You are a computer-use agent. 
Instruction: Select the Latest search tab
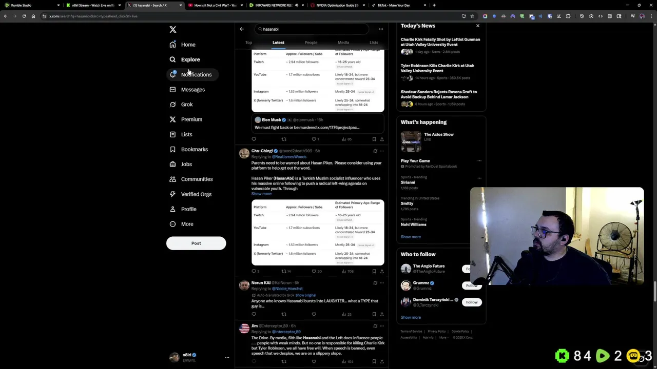coord(278,43)
